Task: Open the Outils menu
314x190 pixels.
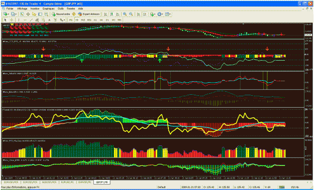Action: coord(61,9)
